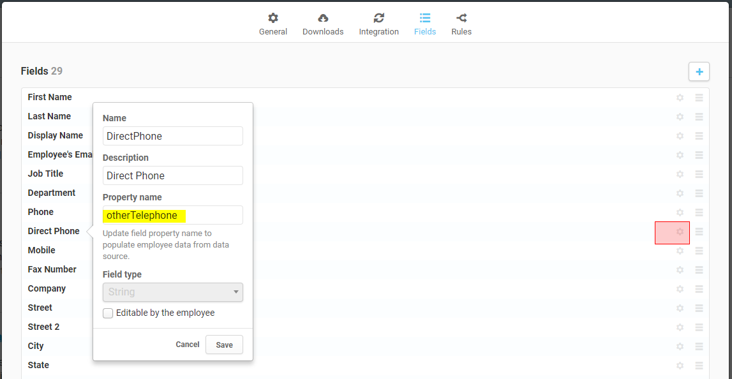Select the First Name field label

pos(50,97)
